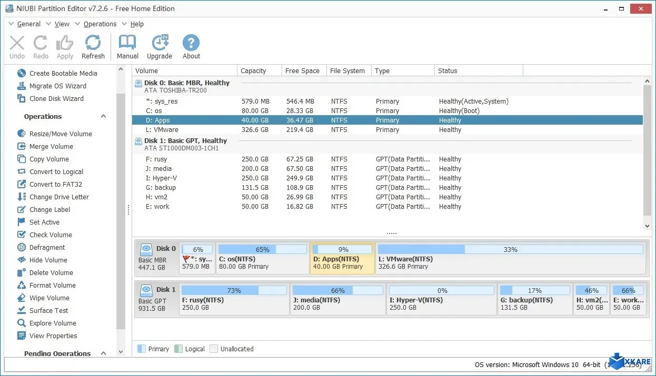Click the Upgrade toolbar icon
Screen dimensions: 656x376
point(160,43)
